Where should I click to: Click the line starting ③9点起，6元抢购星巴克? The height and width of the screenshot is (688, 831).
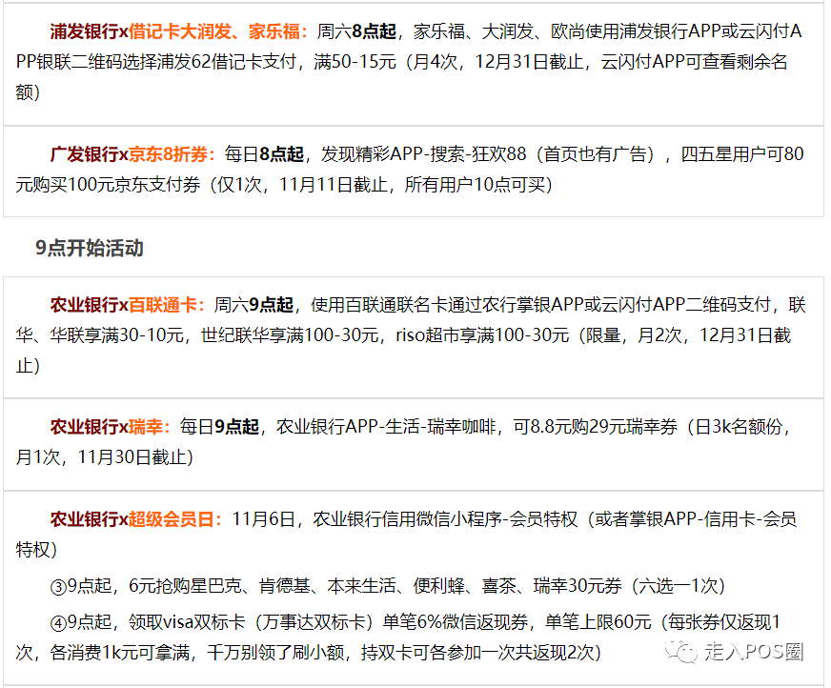click(388, 586)
